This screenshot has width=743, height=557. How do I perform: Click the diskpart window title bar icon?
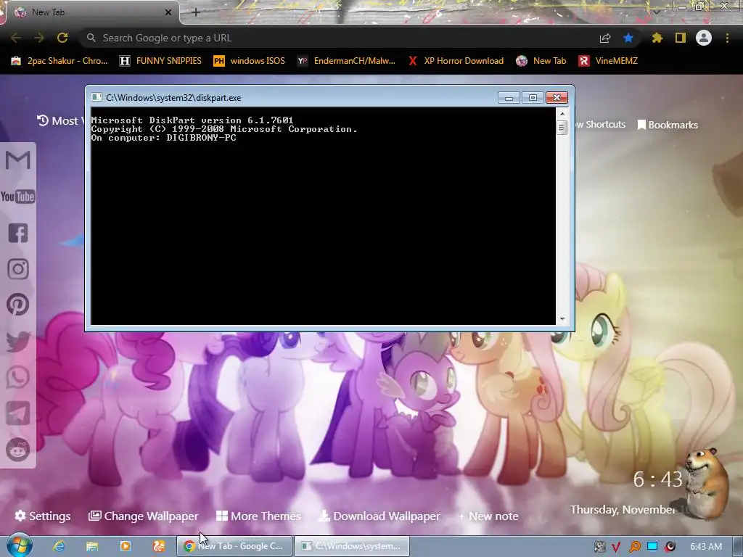[x=97, y=98]
